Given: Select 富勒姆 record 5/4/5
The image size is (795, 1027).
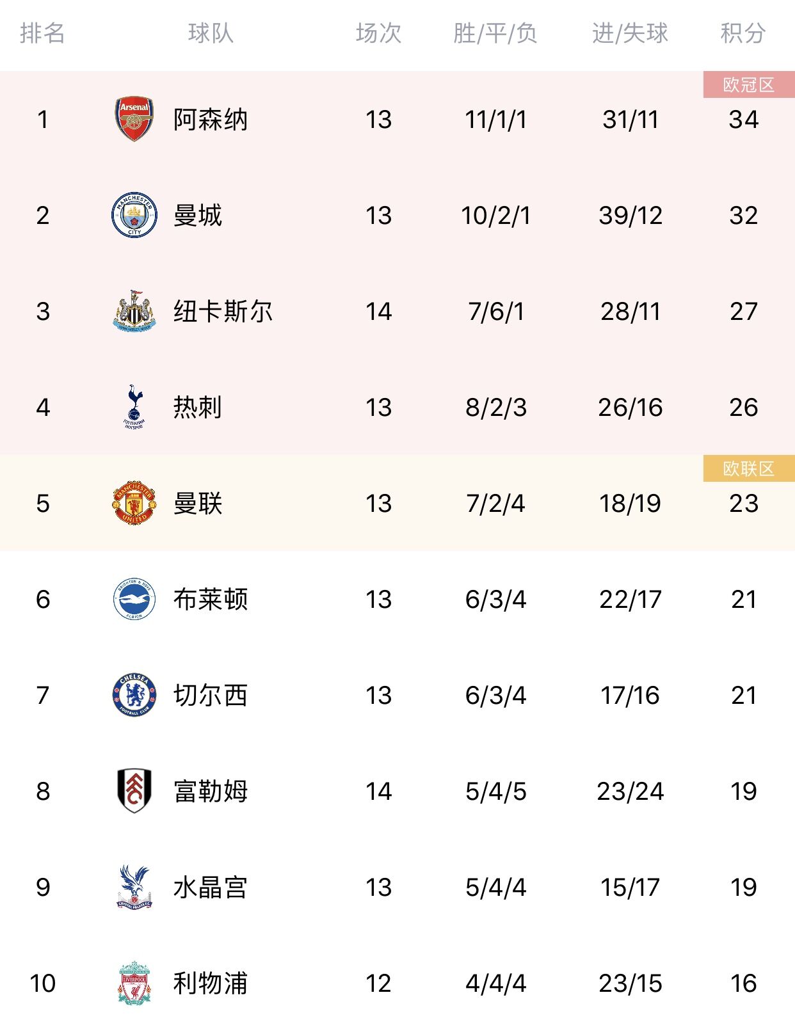Looking at the screenshot, I should pyautogui.click(x=496, y=792).
